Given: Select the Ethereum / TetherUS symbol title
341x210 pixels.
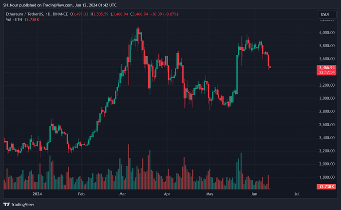Looking at the screenshot, I should tap(25, 14).
